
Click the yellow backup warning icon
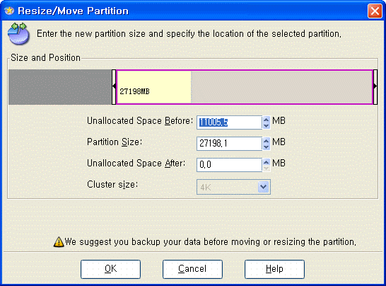[59, 242]
